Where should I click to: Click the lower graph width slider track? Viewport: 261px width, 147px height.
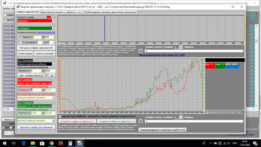pos(194,121)
